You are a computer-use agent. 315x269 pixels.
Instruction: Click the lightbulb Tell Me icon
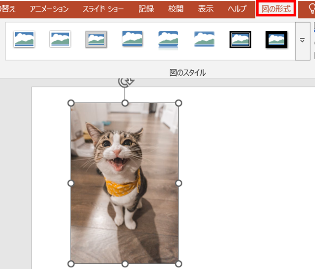pos(311,9)
